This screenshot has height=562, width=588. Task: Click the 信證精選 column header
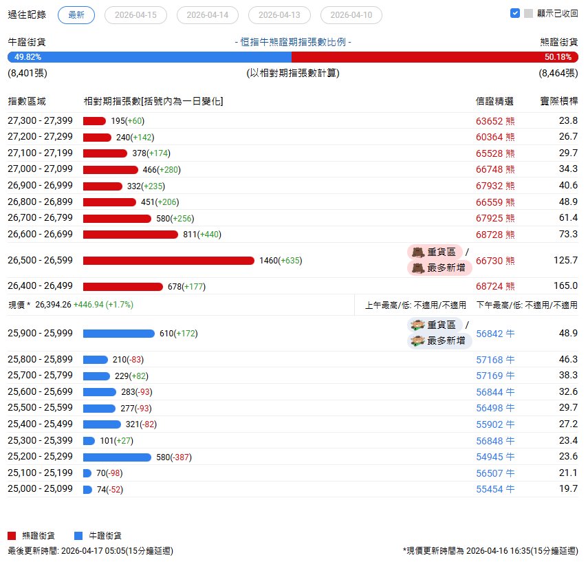[494, 101]
